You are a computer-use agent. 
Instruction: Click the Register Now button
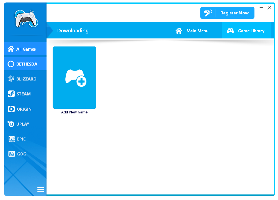click(x=227, y=13)
